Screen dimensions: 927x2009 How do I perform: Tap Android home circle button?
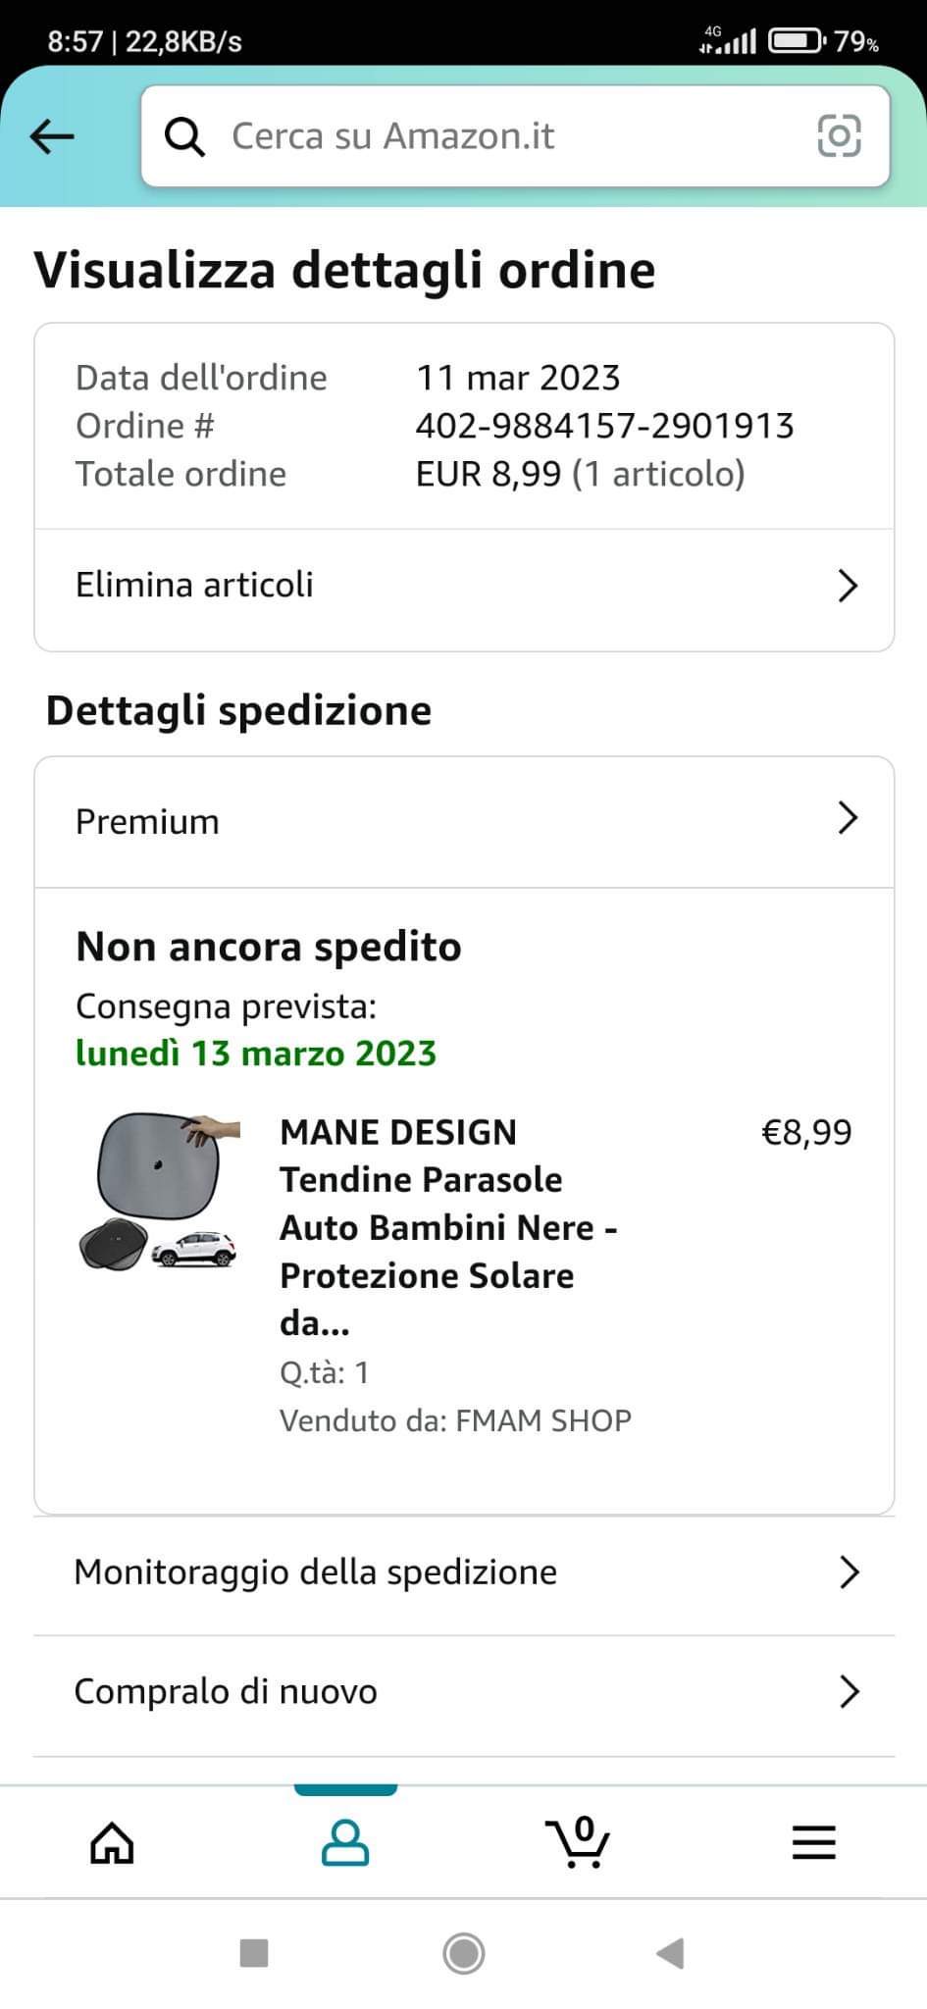tap(463, 1953)
